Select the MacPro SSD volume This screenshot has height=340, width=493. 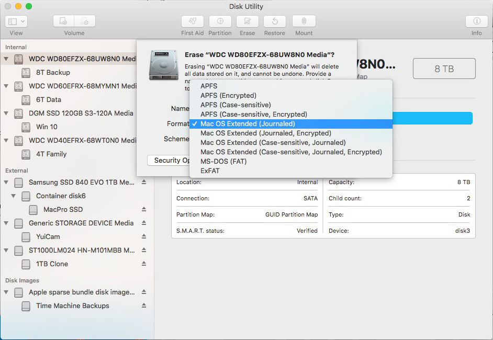click(x=63, y=209)
